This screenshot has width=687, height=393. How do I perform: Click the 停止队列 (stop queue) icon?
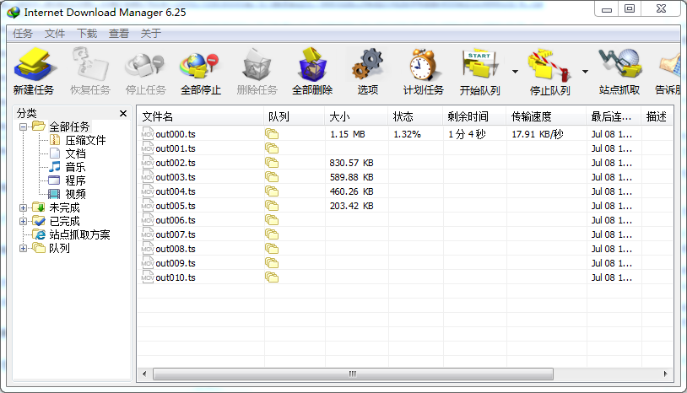click(549, 64)
